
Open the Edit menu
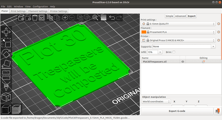pyautogui.click(x=9, y=6)
